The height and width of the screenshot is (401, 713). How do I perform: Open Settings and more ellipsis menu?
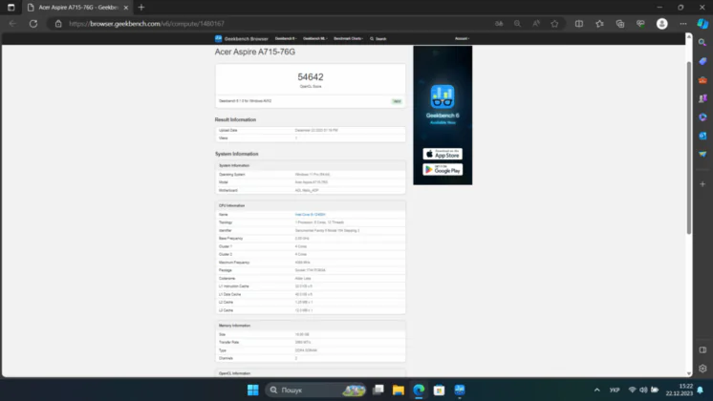click(x=683, y=24)
